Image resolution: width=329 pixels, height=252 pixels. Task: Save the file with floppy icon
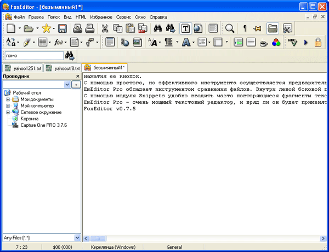(x=63, y=28)
